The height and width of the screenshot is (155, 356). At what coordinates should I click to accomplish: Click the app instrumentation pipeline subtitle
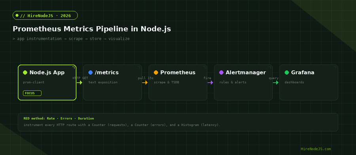click(x=71, y=39)
